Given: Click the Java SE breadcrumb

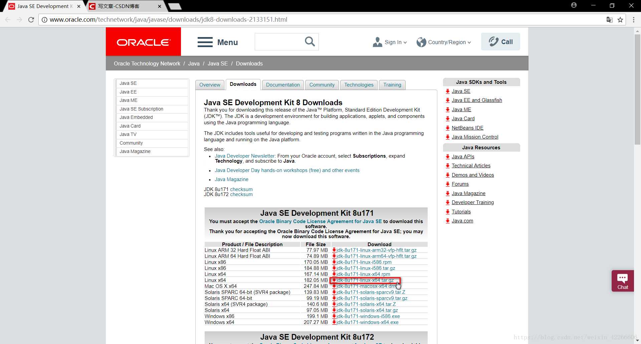Looking at the screenshot, I should (x=218, y=63).
